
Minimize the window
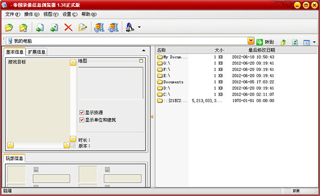tap(297, 5)
